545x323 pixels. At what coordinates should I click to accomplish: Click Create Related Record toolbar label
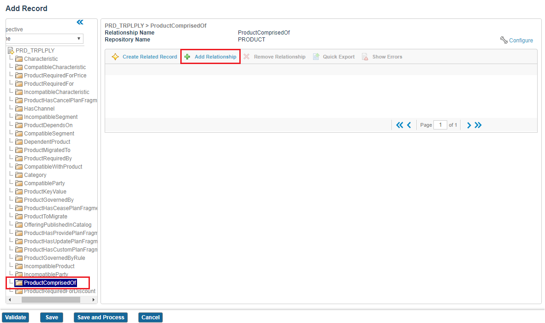[x=150, y=57]
